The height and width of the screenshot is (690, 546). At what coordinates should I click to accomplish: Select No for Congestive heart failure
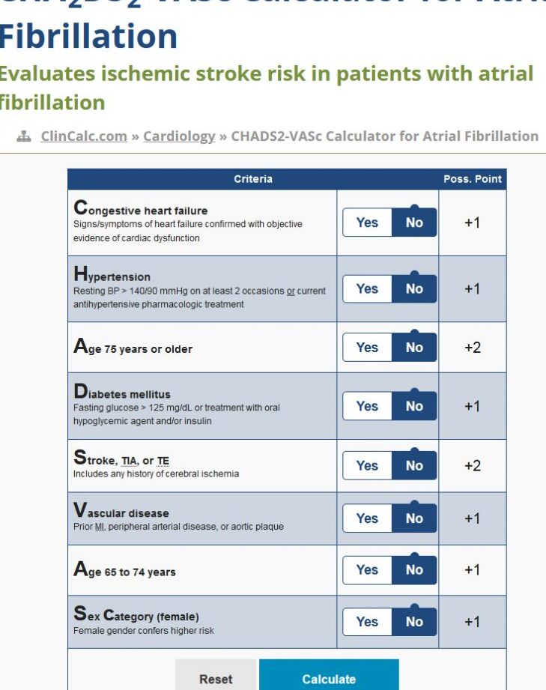click(x=414, y=223)
